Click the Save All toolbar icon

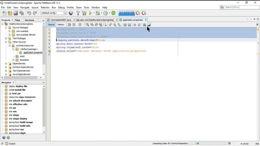click(x=22, y=13)
